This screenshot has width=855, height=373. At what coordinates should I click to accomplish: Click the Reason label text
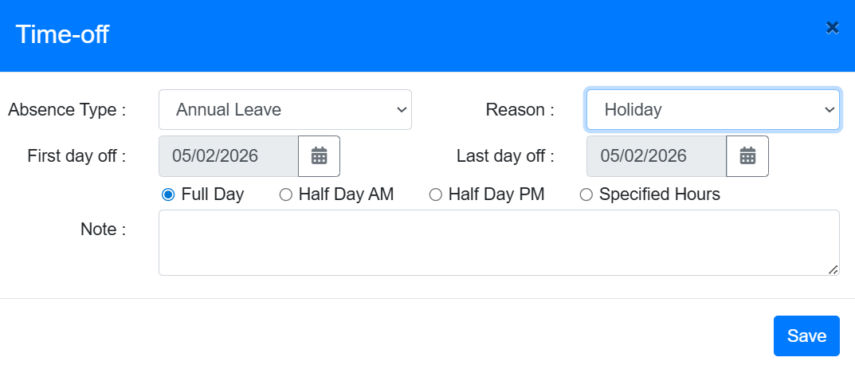pos(520,110)
